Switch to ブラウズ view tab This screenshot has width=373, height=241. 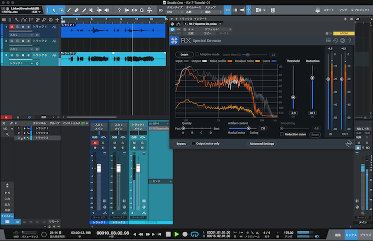pyautogui.click(x=365, y=235)
